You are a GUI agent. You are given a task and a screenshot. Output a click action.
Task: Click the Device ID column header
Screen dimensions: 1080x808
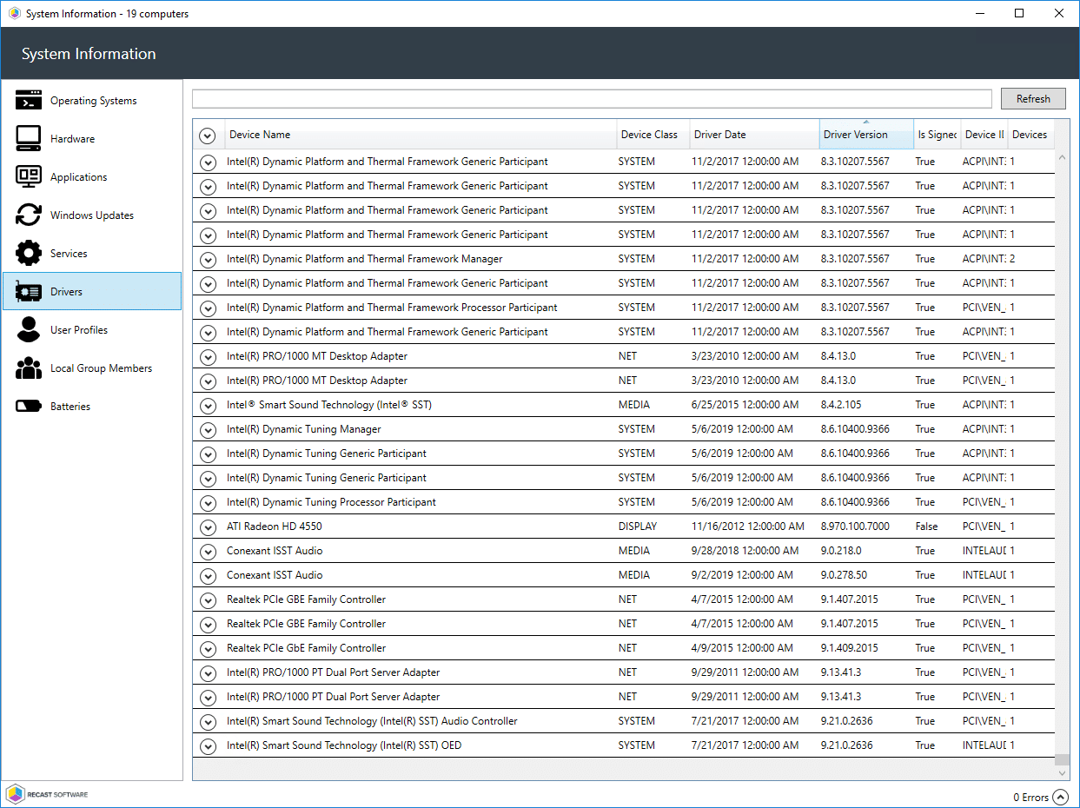click(984, 135)
